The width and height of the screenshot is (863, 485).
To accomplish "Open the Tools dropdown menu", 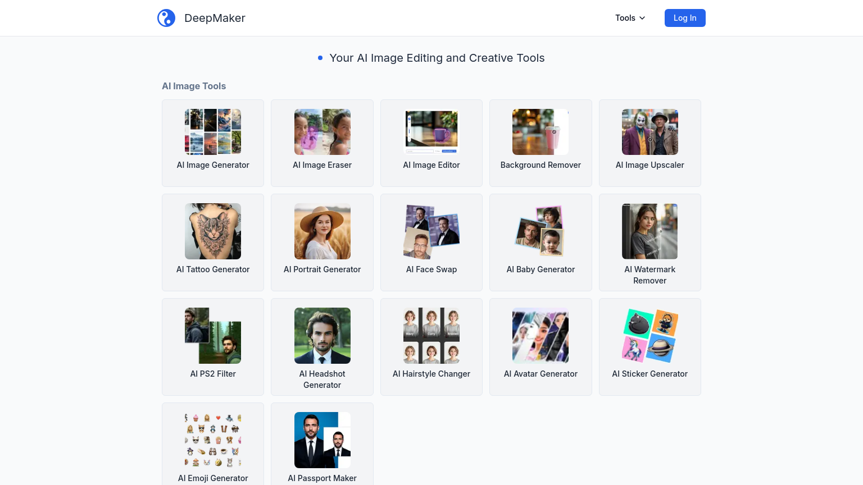I will (630, 18).
